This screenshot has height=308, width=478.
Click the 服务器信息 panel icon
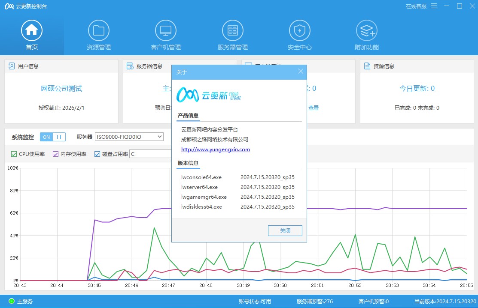click(x=130, y=66)
